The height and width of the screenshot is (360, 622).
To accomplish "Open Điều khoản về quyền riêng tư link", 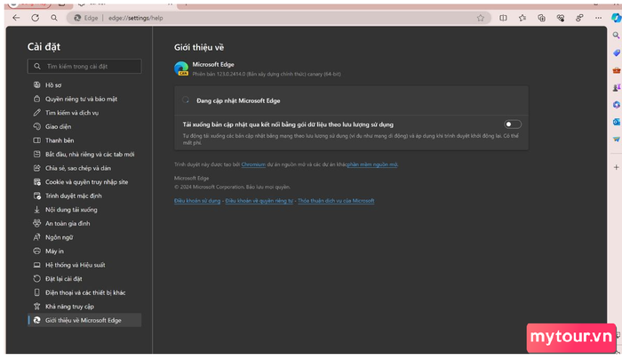I will click(259, 201).
